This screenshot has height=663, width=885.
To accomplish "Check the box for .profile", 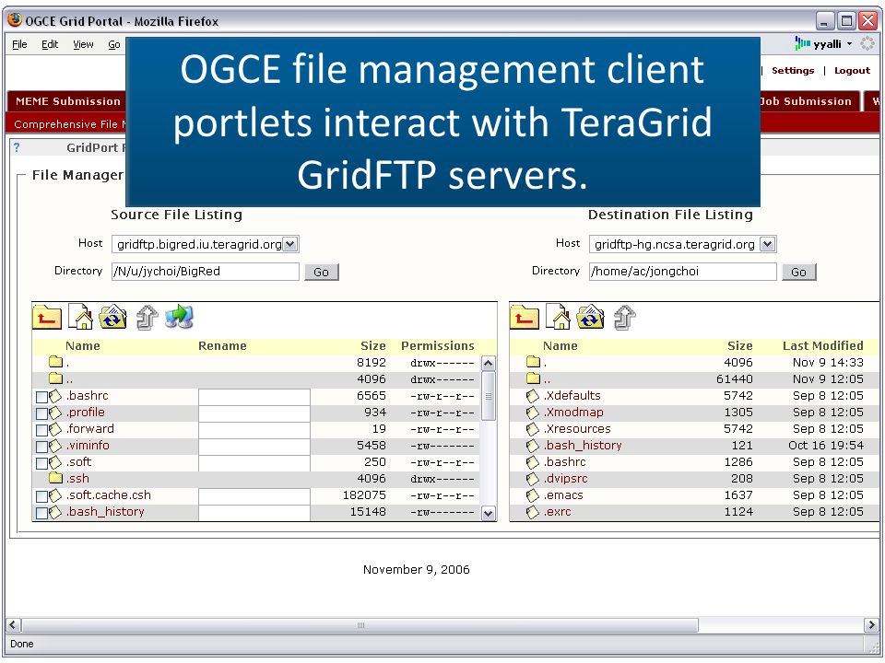I will coord(41,413).
